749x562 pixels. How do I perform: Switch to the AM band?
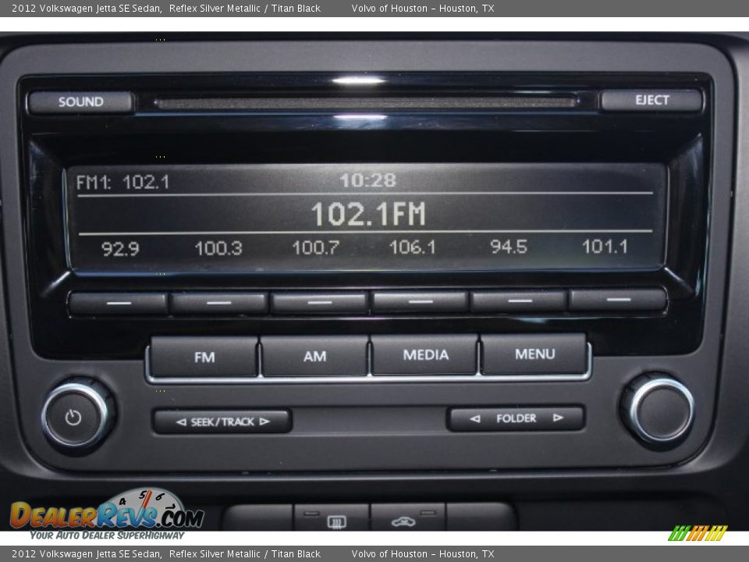[x=314, y=357]
